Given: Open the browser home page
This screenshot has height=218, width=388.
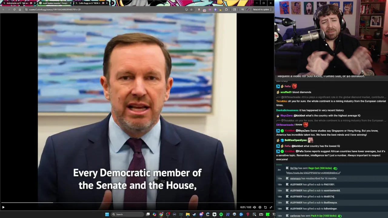Looking at the screenshot, I should (20, 9).
